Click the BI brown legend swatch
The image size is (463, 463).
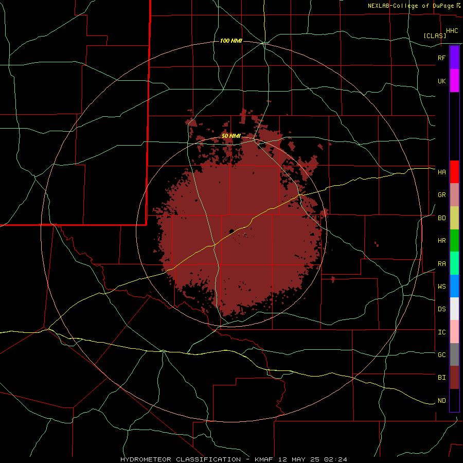[x=454, y=378]
